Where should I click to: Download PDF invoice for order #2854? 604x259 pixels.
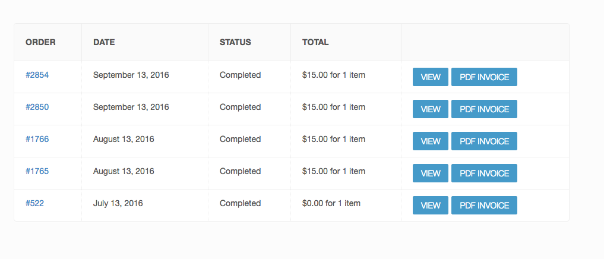pyautogui.click(x=484, y=77)
